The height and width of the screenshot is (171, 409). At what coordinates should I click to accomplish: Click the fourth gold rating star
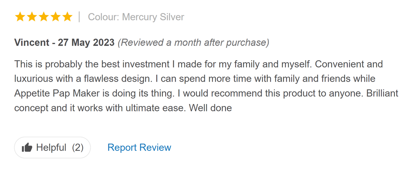(55, 17)
